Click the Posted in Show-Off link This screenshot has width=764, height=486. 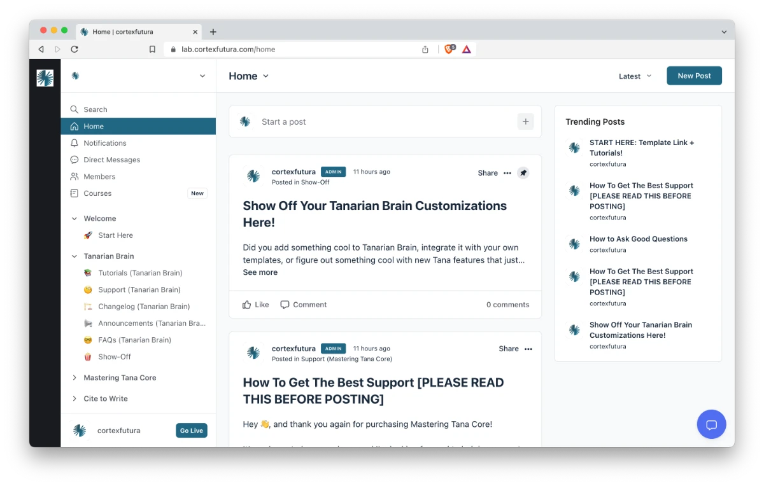point(301,183)
